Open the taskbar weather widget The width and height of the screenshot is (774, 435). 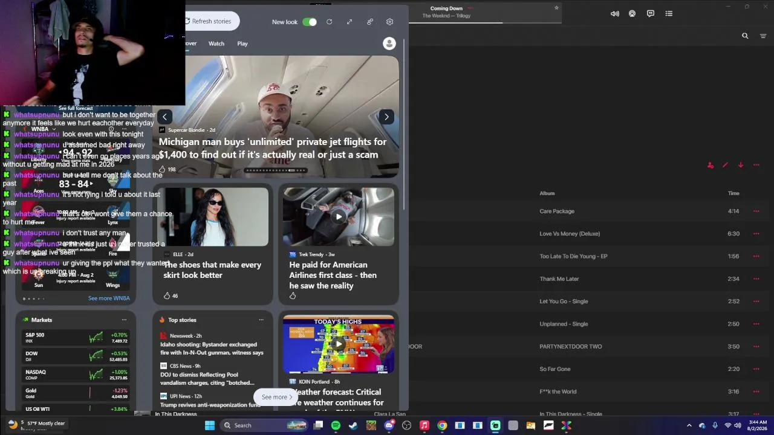(36, 425)
